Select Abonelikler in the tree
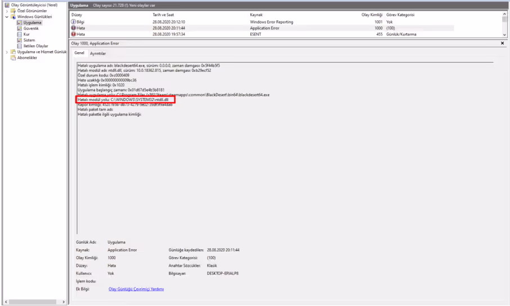510x306 pixels. coord(27,58)
